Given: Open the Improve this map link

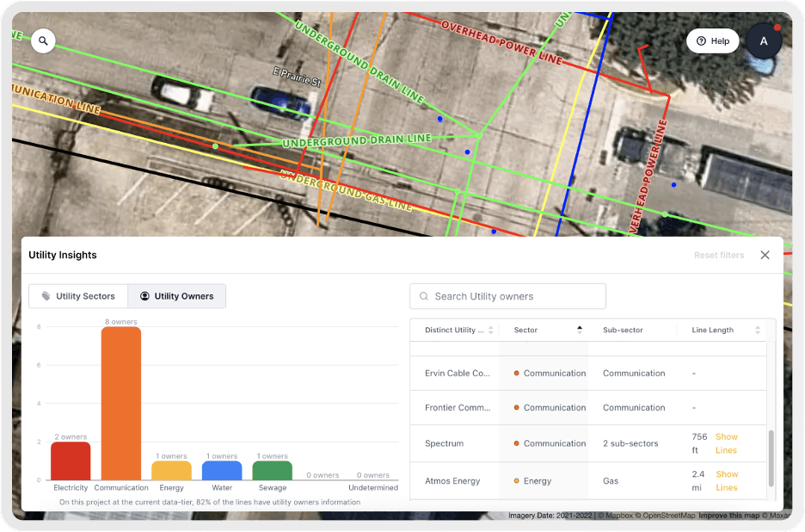Looking at the screenshot, I should [729, 517].
